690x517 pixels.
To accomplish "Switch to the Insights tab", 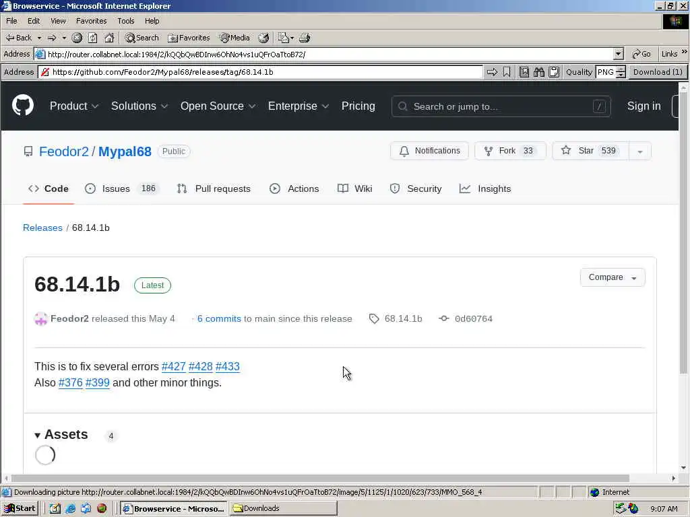I will coord(485,188).
